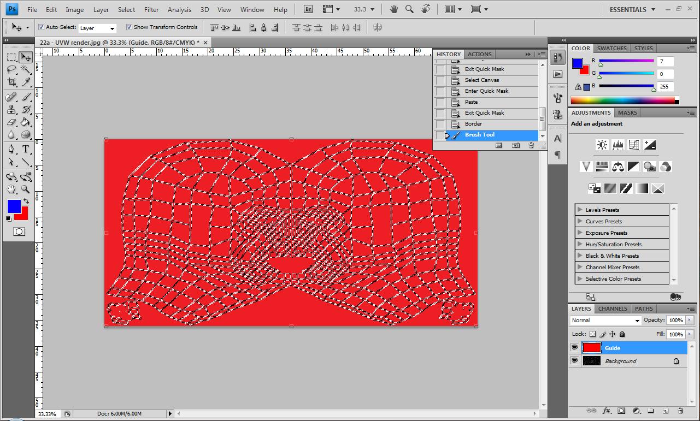Hide the Background layer
This screenshot has height=421, width=700.
(x=574, y=360)
